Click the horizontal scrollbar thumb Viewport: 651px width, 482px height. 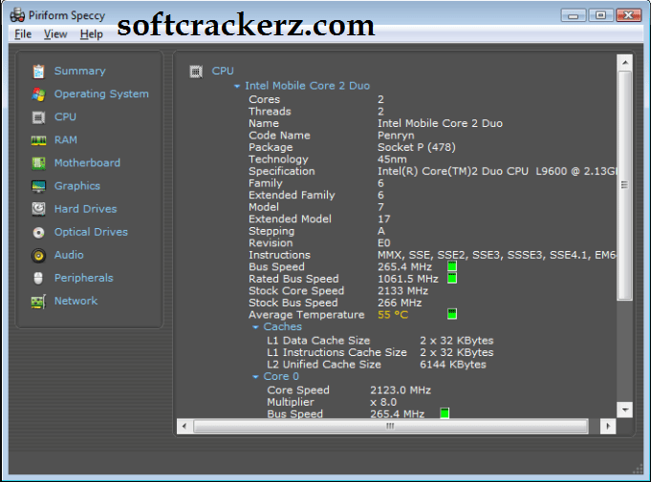(x=391, y=426)
